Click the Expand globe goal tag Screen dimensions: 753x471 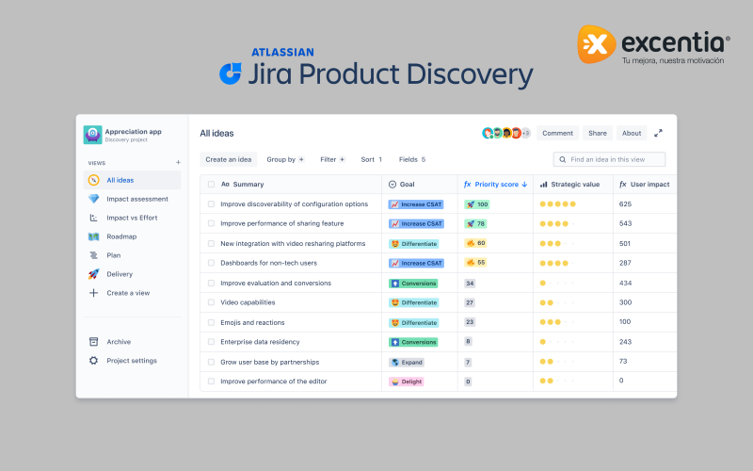click(407, 363)
